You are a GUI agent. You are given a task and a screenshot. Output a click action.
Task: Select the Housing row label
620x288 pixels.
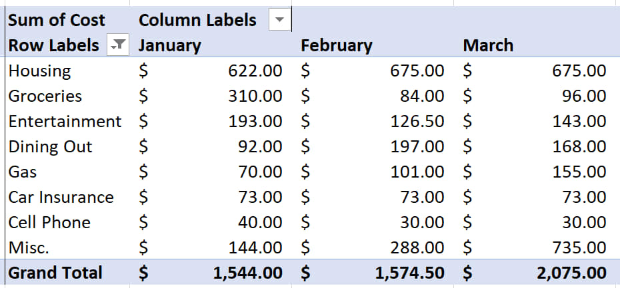pos(39,71)
